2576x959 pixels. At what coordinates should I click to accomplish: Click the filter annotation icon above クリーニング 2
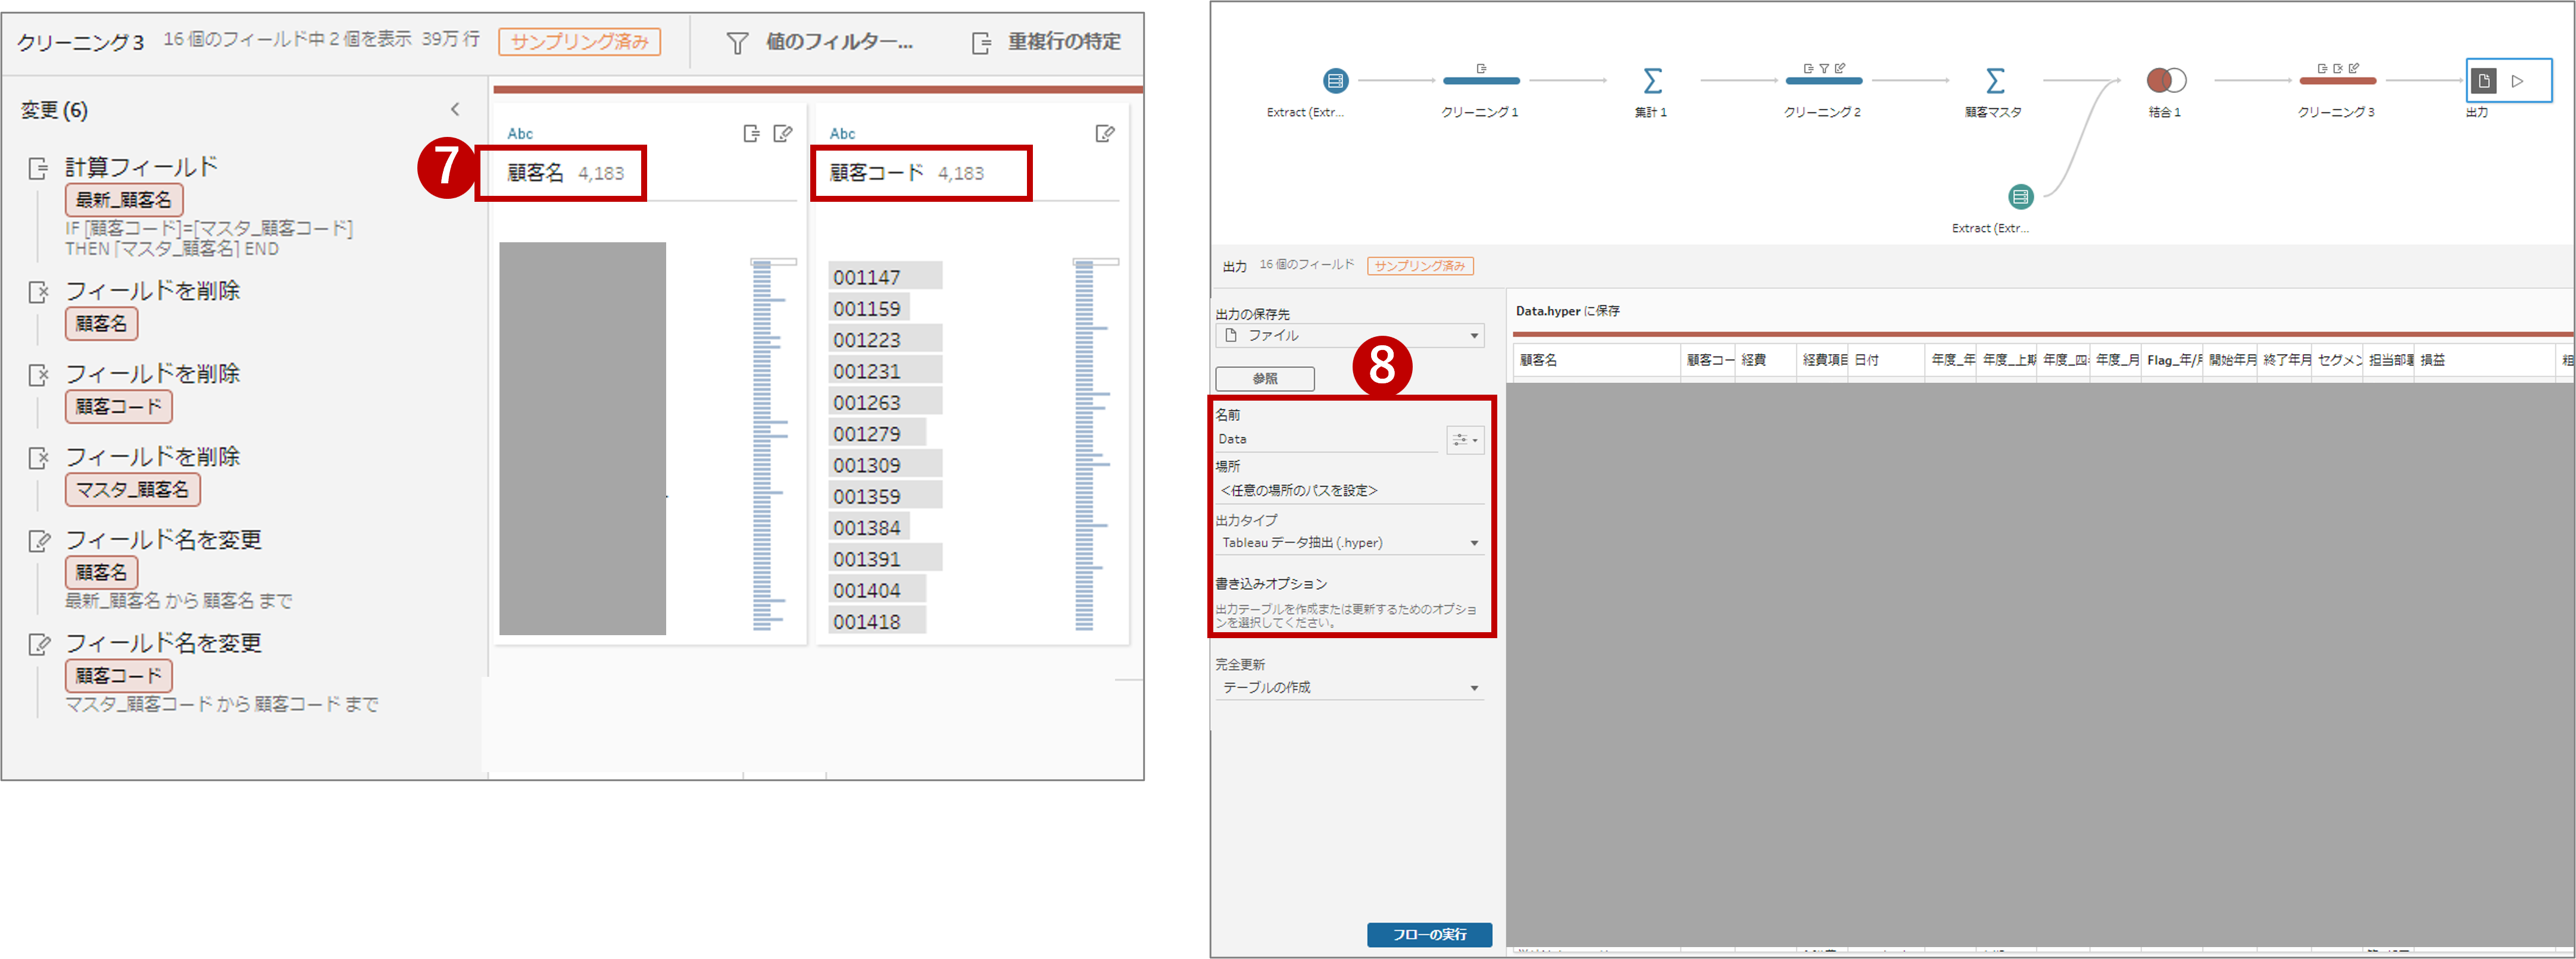click(x=1824, y=68)
